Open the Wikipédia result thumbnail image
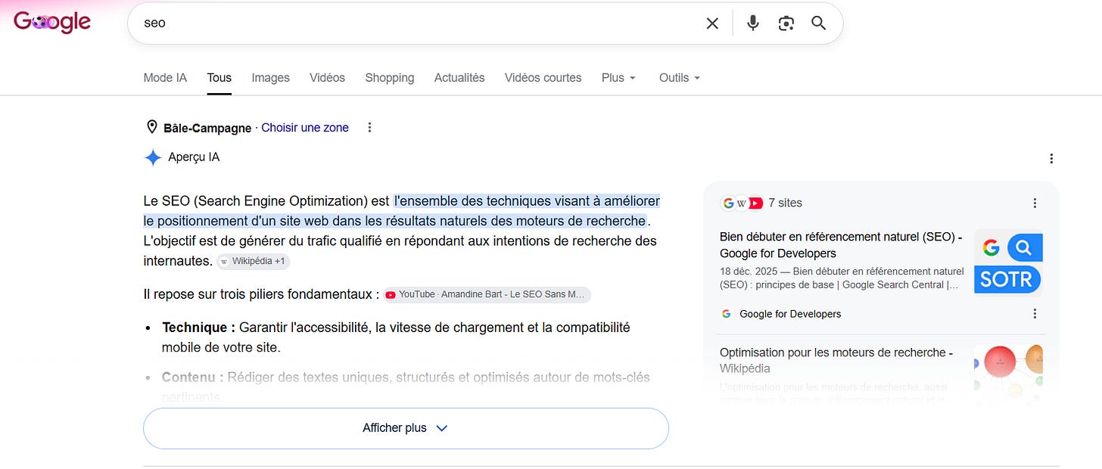This screenshot has width=1102, height=469. pos(1008,375)
